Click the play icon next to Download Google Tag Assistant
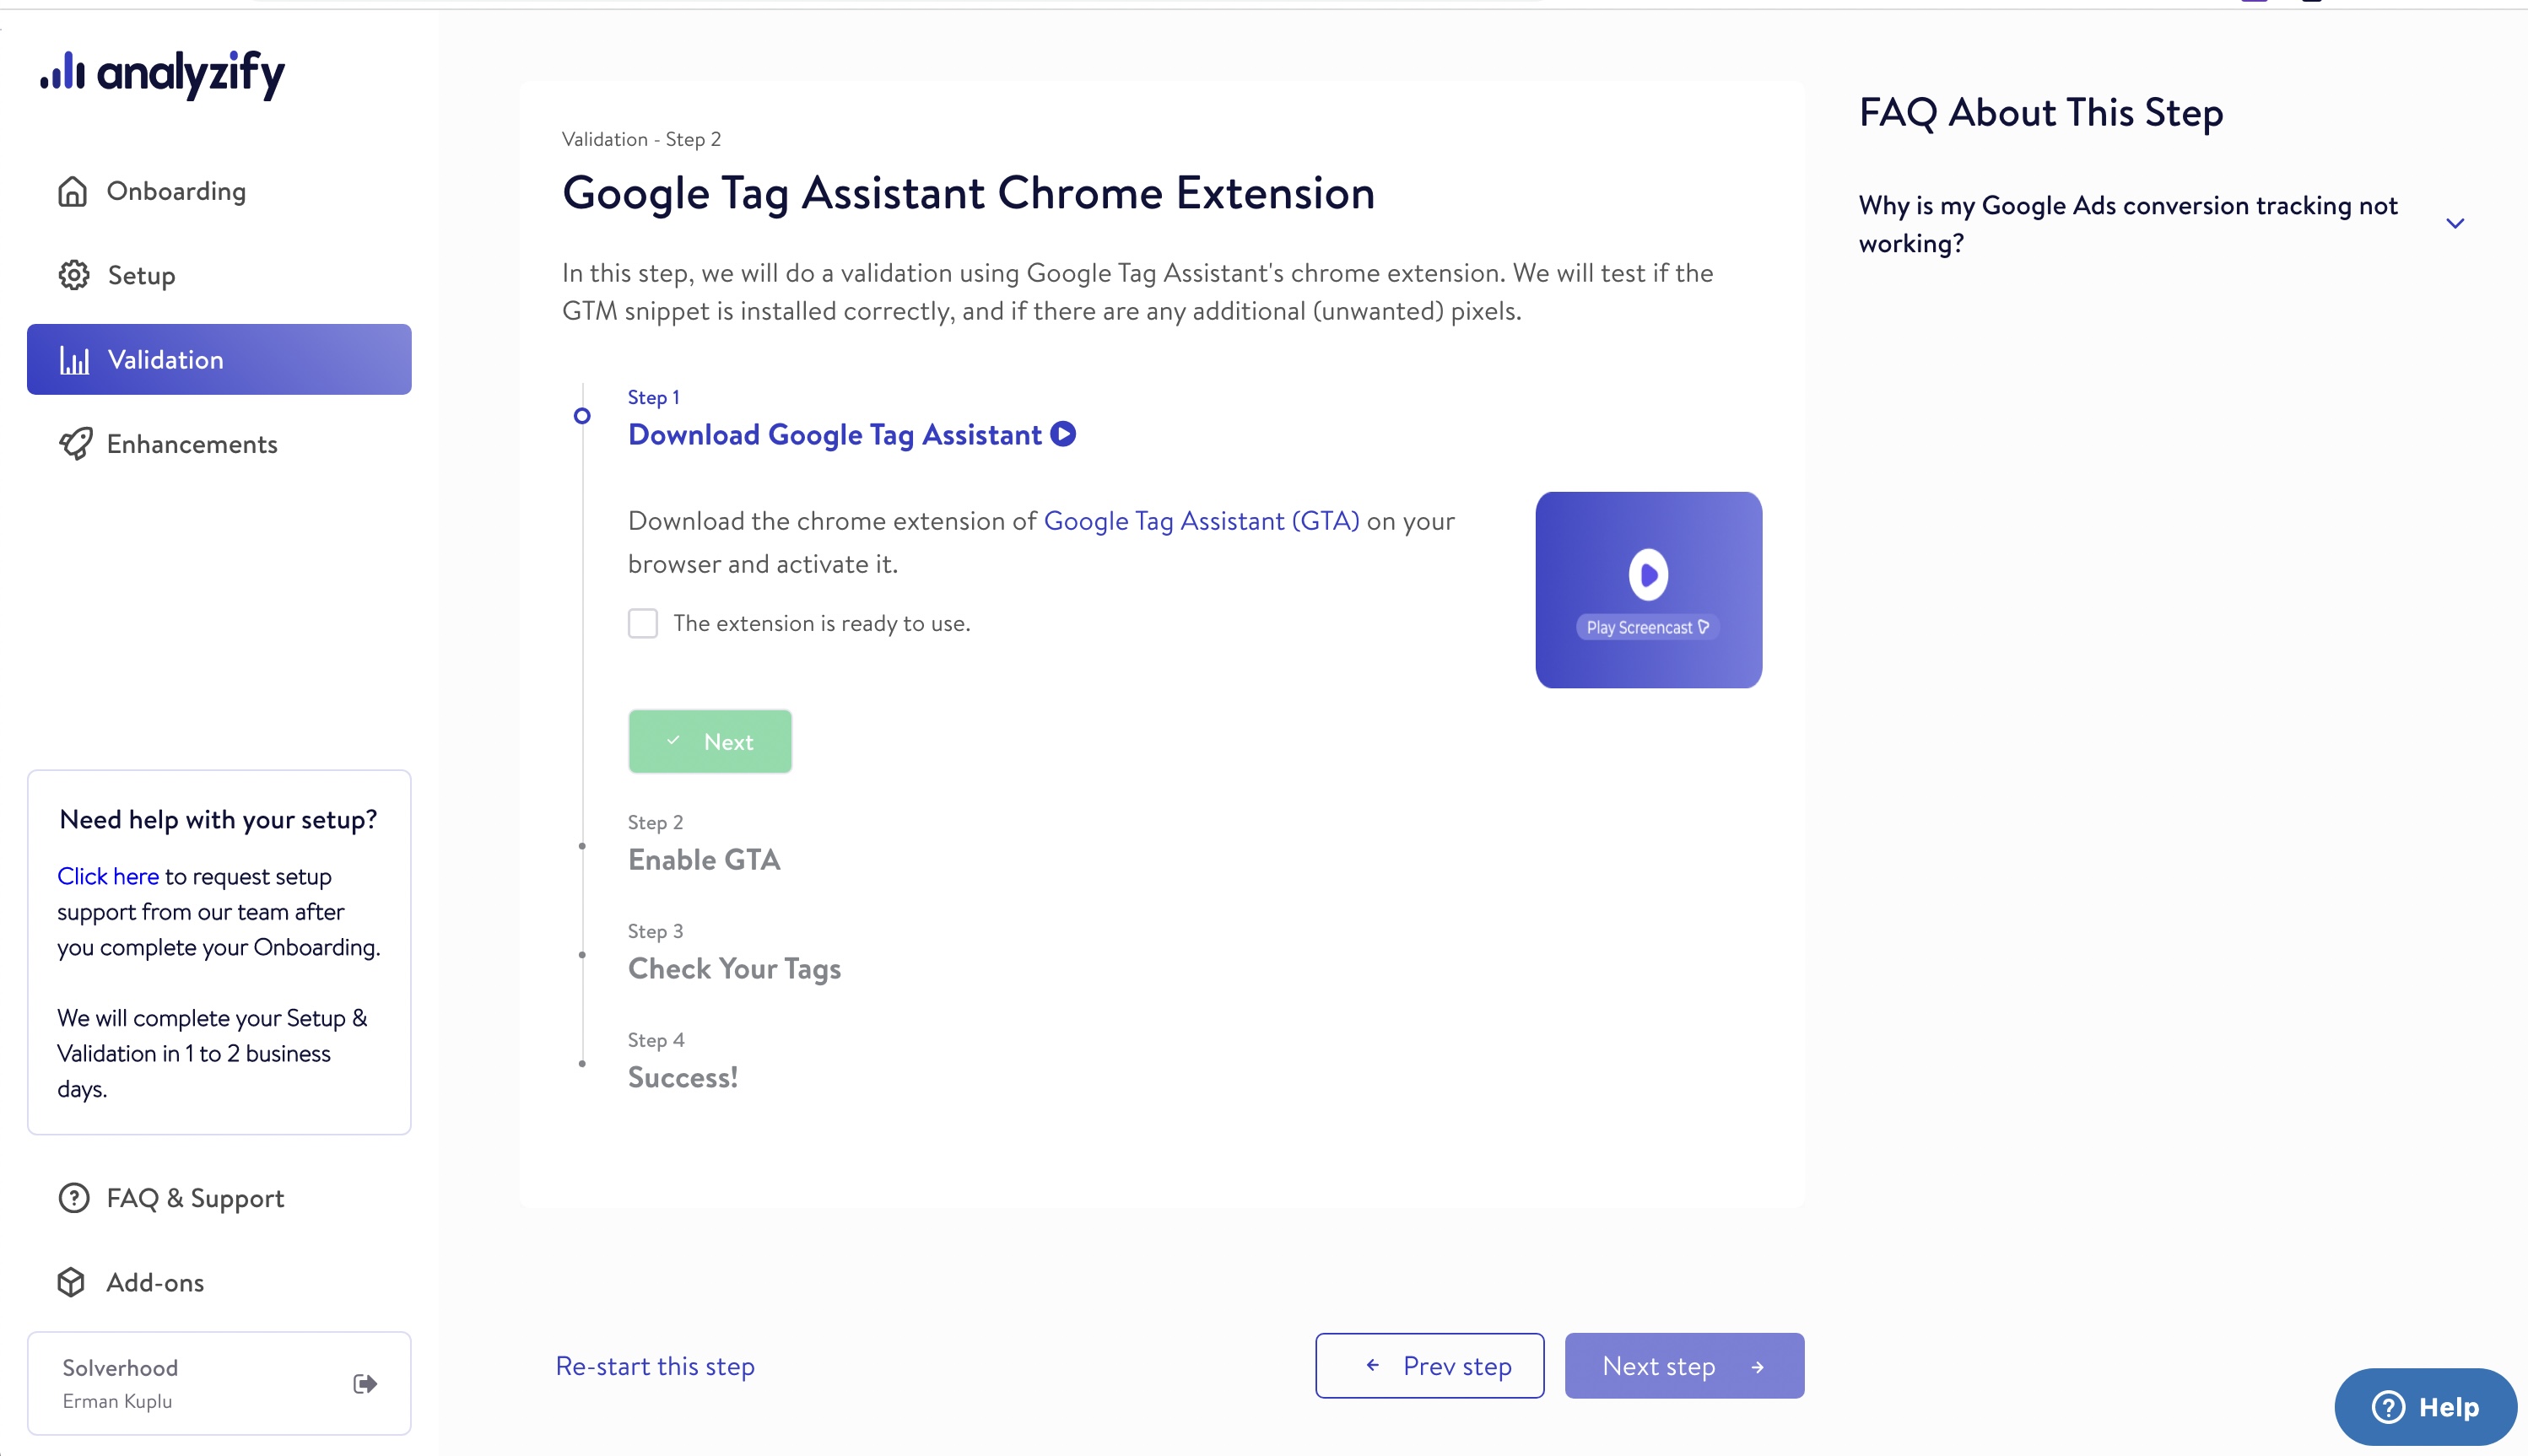This screenshot has width=2528, height=1456. 1062,433
